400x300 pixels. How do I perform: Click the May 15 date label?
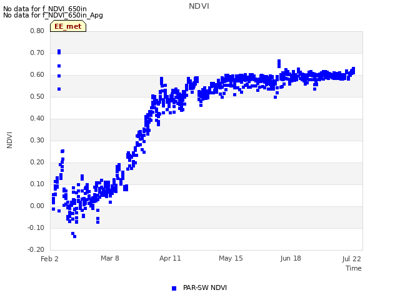coord(231,258)
